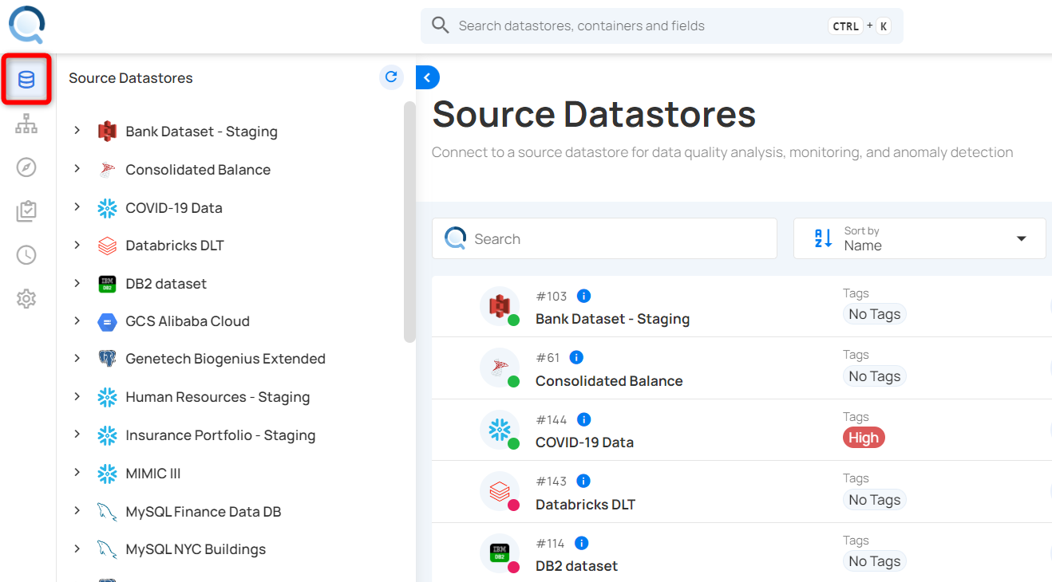Click the tree panel vertical scrollbar
Image resolution: width=1052 pixels, height=582 pixels.
[x=409, y=222]
